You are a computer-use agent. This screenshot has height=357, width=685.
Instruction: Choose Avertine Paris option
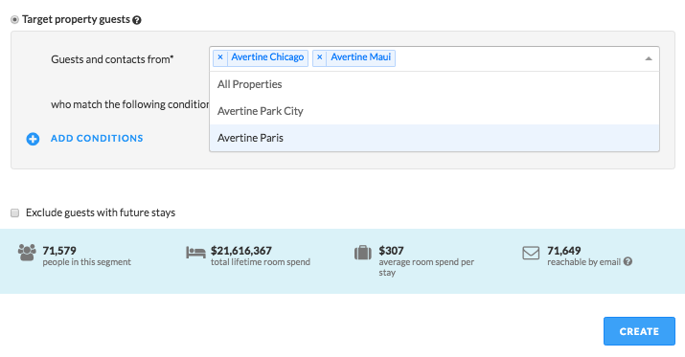pos(434,138)
